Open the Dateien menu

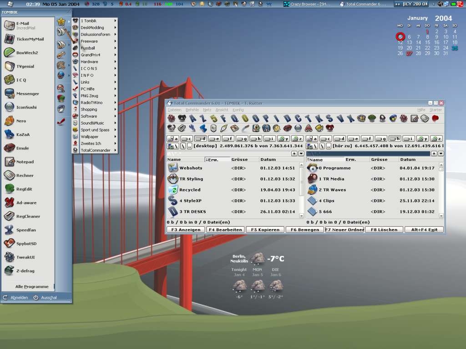click(x=174, y=110)
